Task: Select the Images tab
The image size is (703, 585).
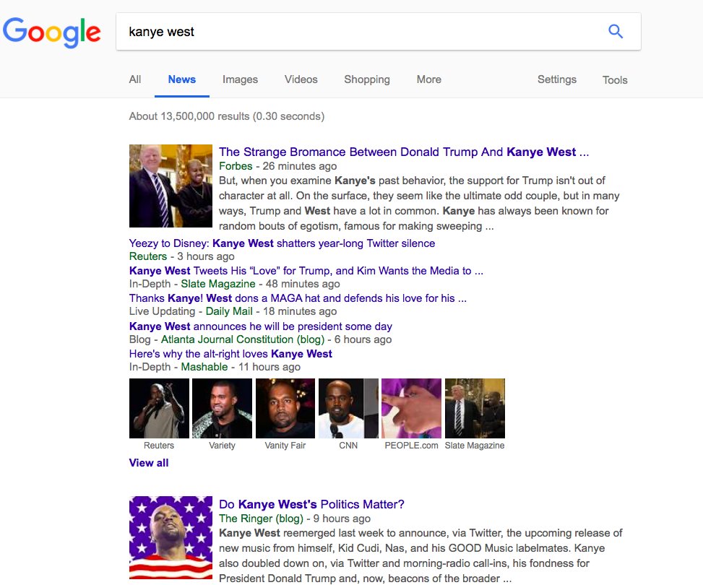Action: tap(241, 79)
